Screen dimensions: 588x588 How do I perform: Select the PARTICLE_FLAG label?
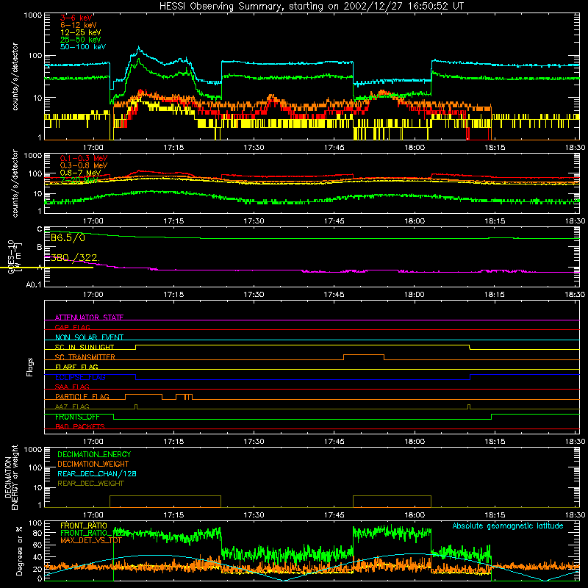click(82, 397)
